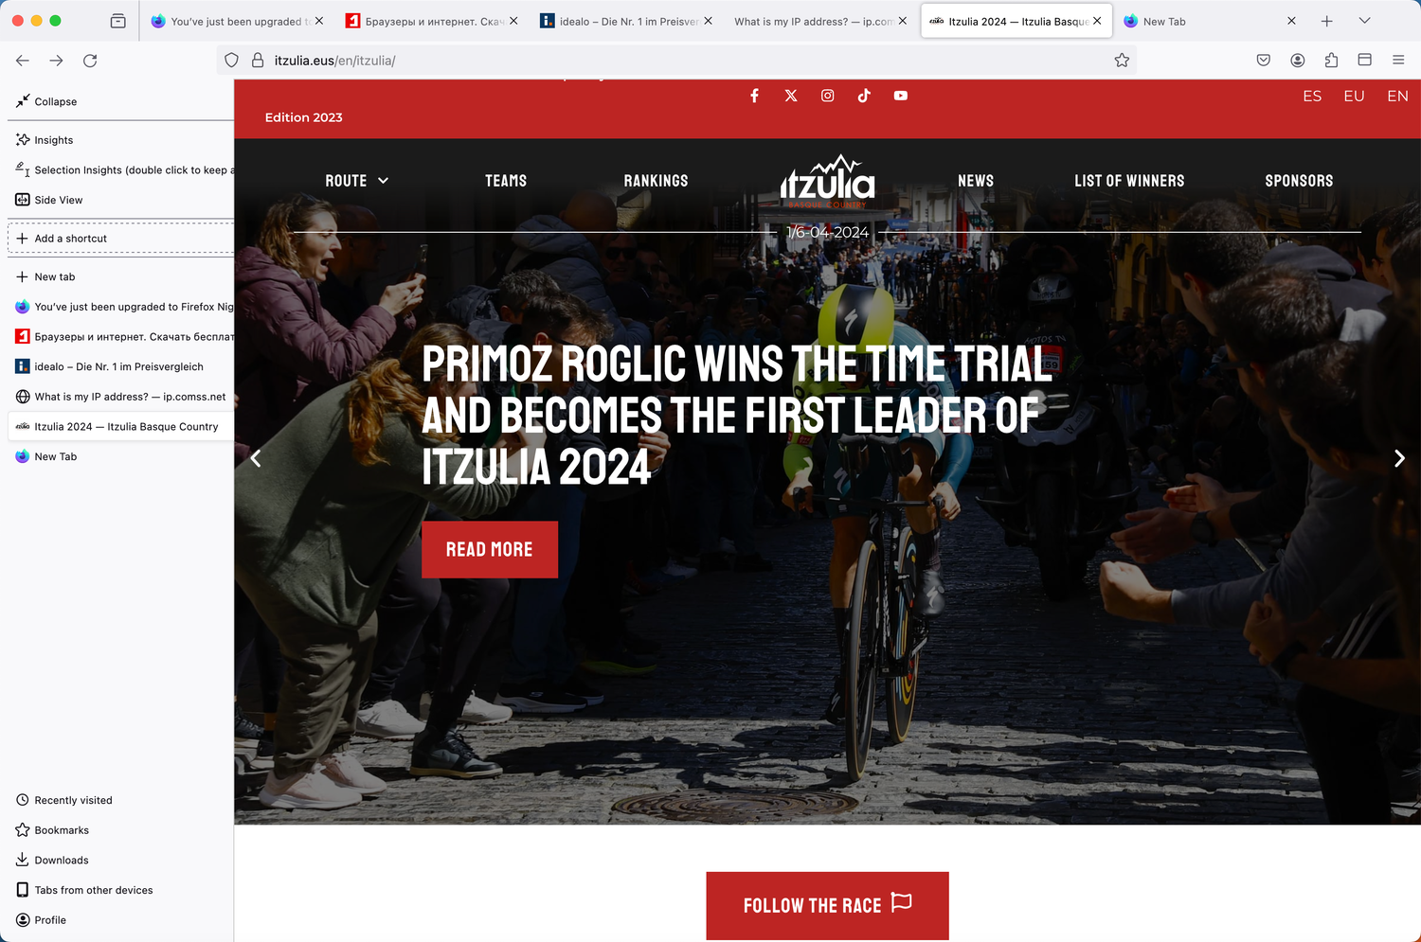Bookmark this page with the star icon
The height and width of the screenshot is (942, 1421).
click(x=1122, y=61)
